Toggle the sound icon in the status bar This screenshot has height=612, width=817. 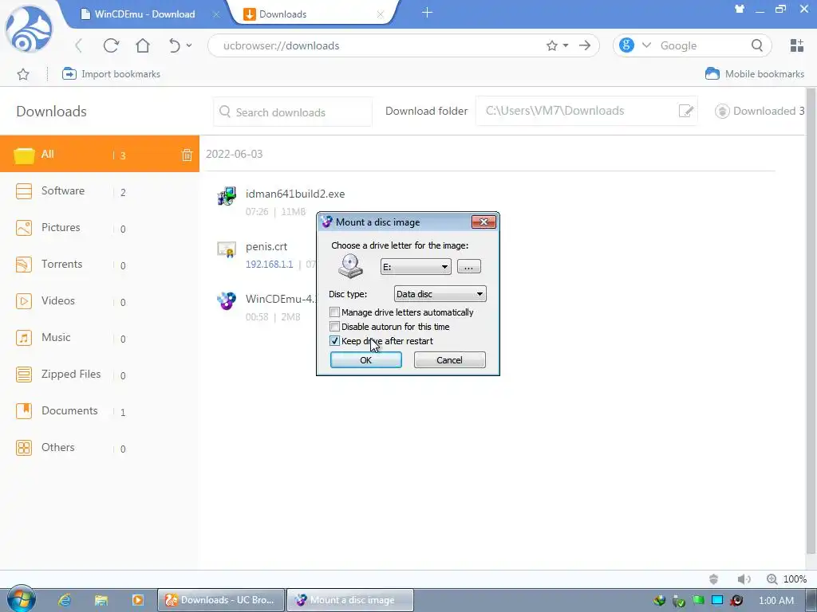coord(744,579)
